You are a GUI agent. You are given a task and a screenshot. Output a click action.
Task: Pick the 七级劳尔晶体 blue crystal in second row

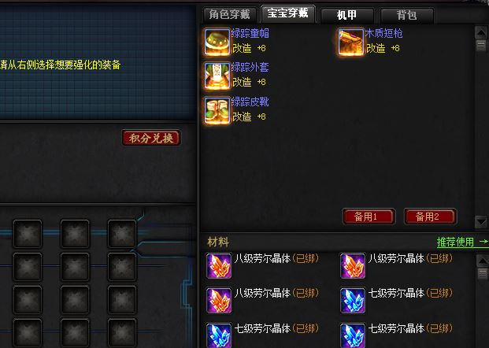pos(353,301)
